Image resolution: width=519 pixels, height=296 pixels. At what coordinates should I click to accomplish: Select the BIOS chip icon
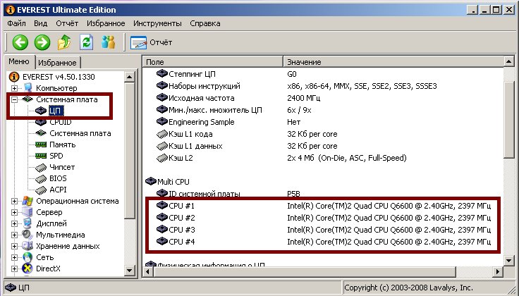tap(41, 178)
